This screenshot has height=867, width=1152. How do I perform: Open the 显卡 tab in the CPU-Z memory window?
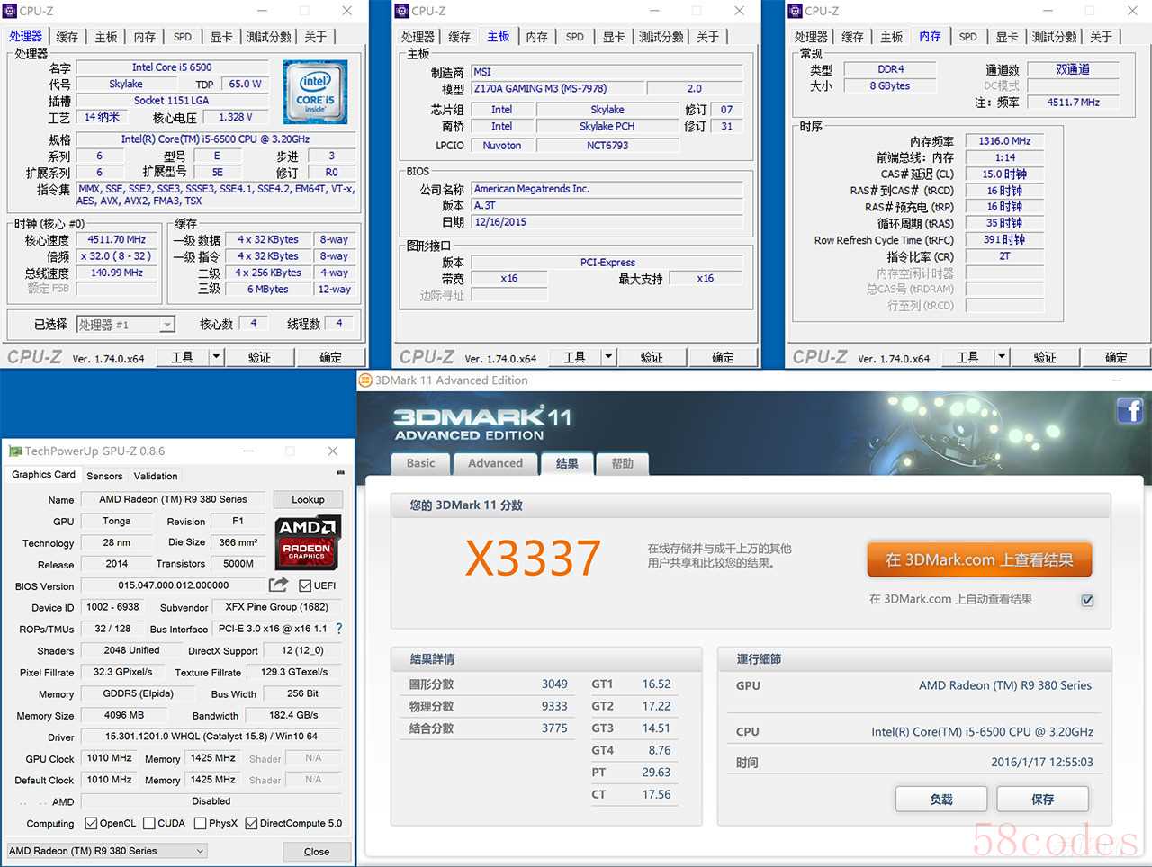tap(1007, 37)
